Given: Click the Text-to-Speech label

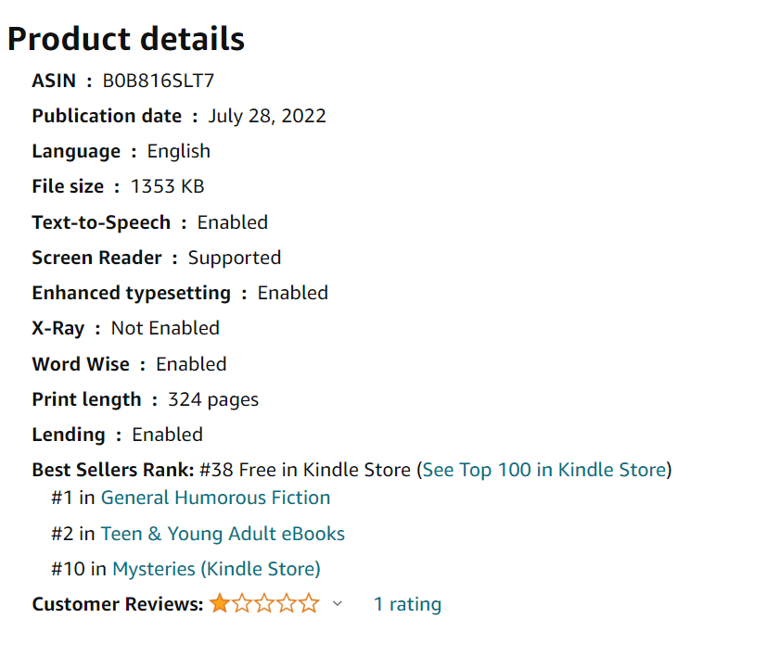Looking at the screenshot, I should point(101,222).
